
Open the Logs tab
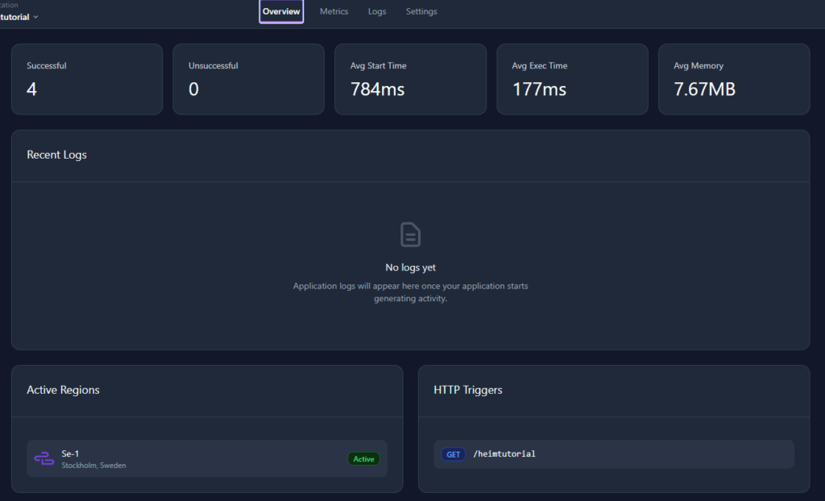coord(377,11)
